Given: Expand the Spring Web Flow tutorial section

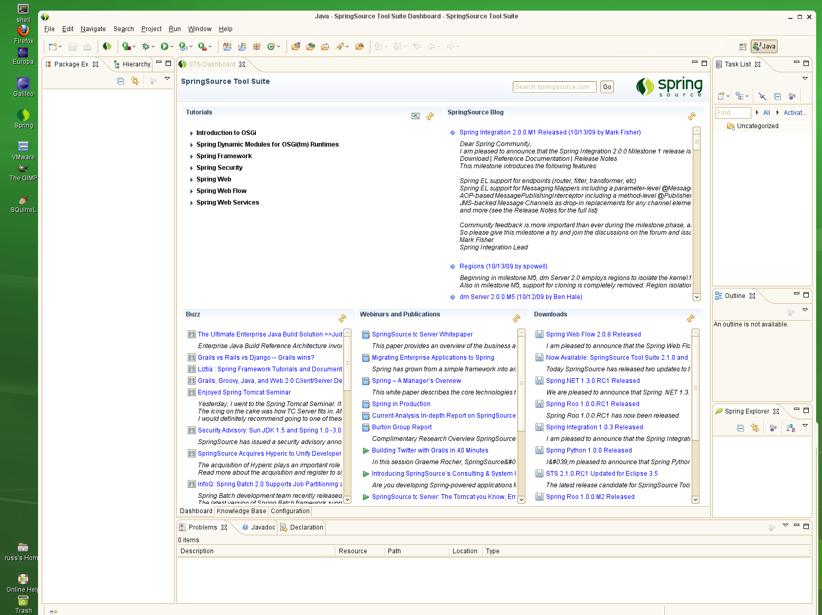Looking at the screenshot, I should (191, 191).
